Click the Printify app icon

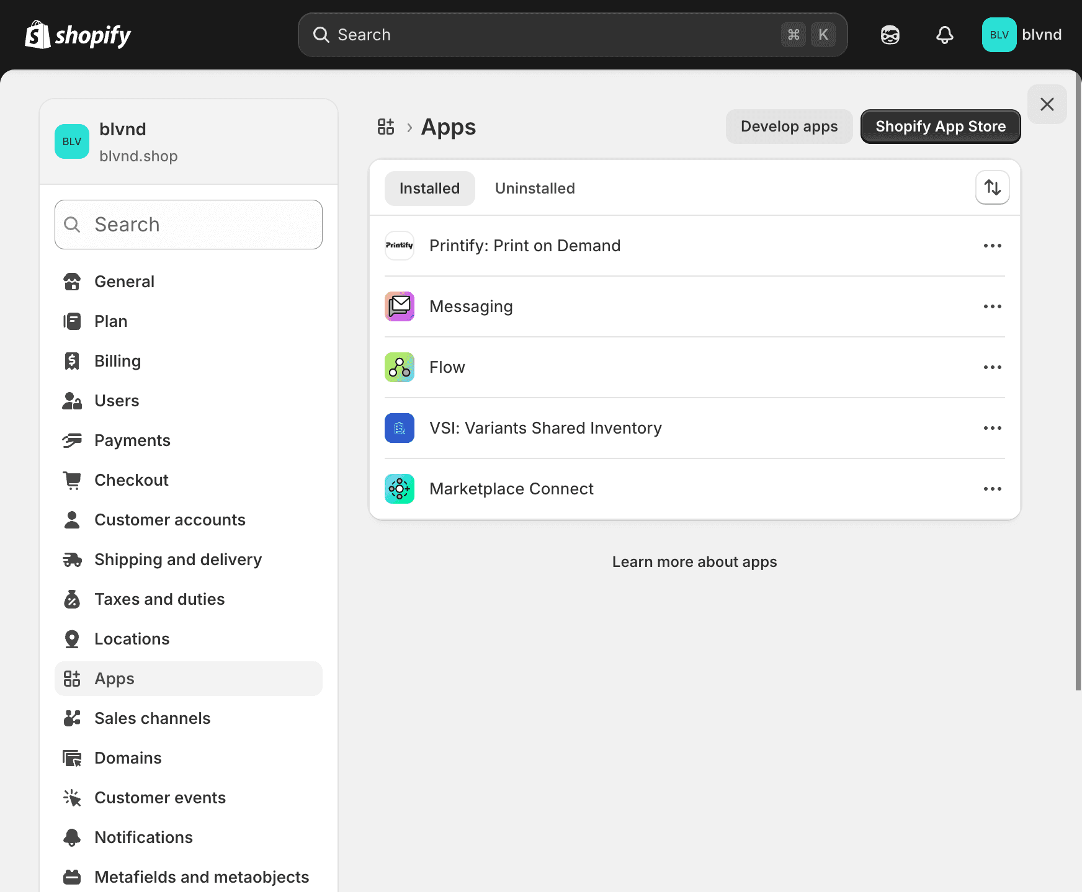click(x=400, y=246)
